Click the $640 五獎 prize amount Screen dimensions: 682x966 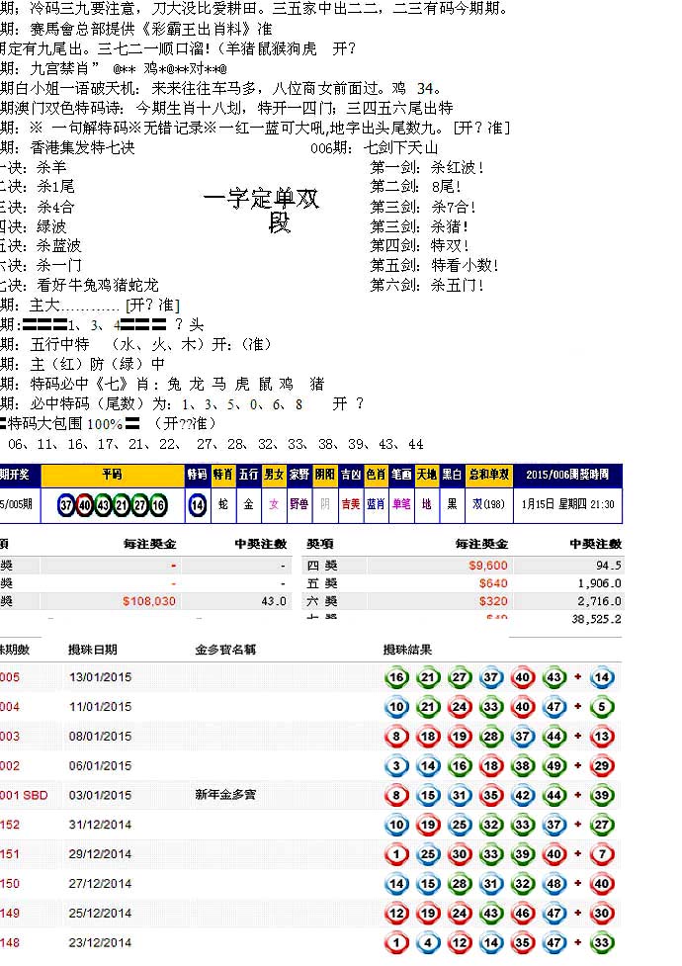coord(493,583)
